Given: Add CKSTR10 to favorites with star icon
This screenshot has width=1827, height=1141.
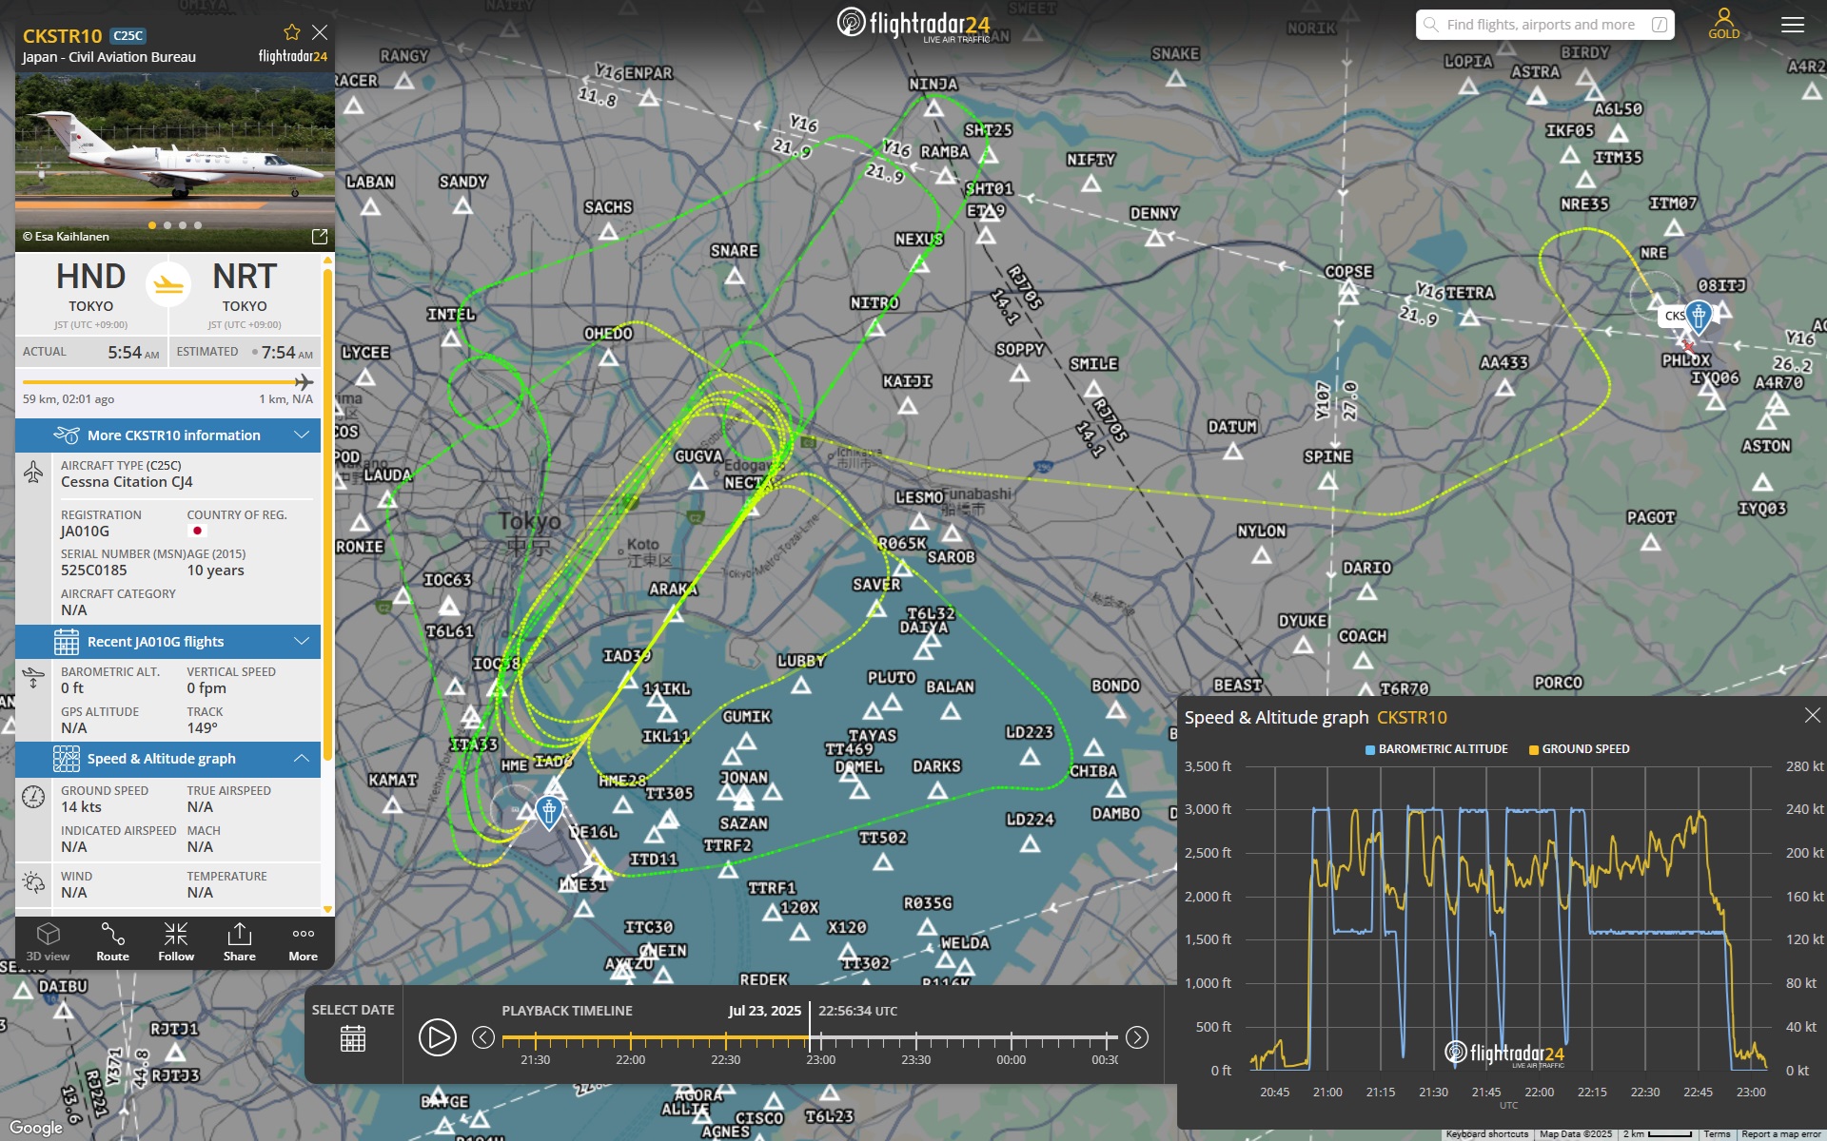Looking at the screenshot, I should pos(292,33).
